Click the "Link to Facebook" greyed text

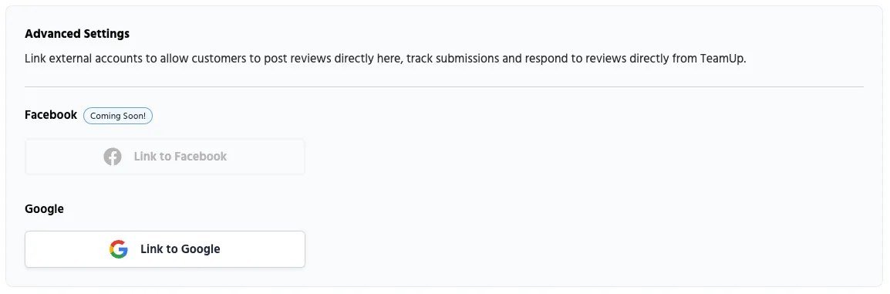(x=180, y=157)
